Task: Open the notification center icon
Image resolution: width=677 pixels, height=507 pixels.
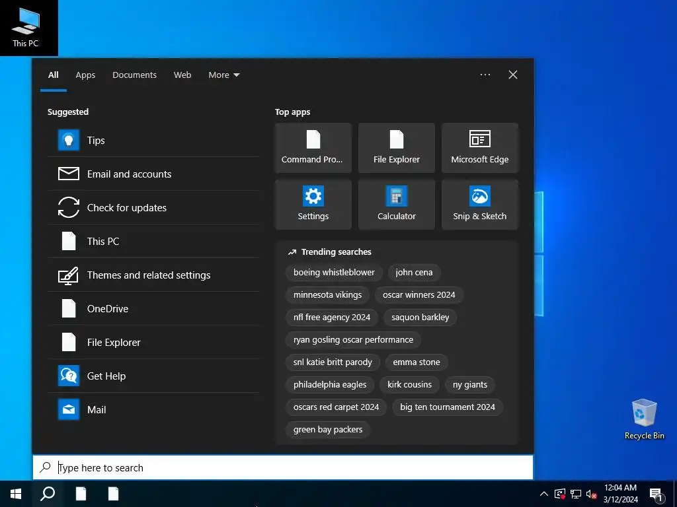Action: tap(657, 494)
